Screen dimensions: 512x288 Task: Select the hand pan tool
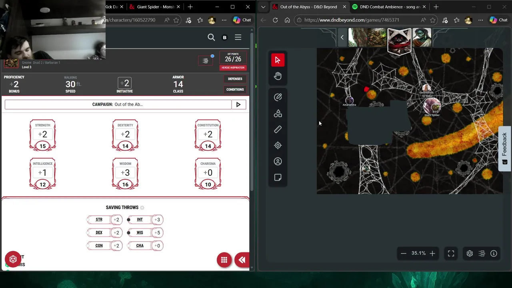click(278, 76)
